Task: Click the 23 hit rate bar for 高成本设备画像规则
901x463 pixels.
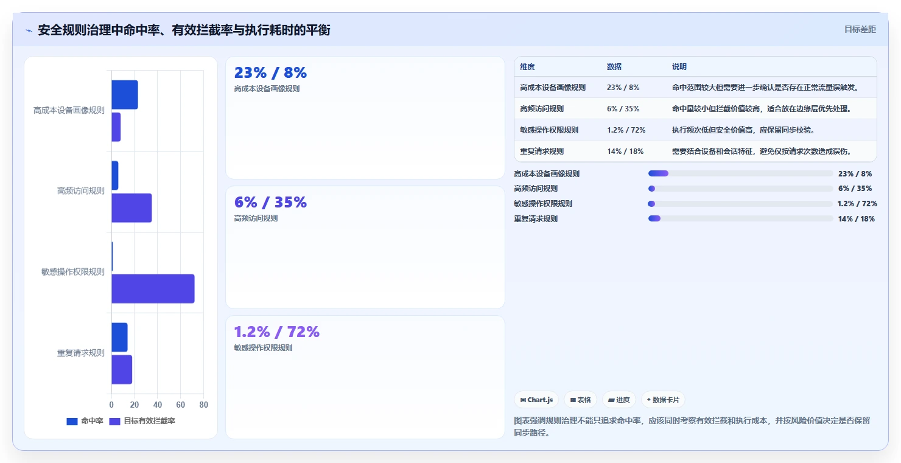Action: (x=125, y=94)
